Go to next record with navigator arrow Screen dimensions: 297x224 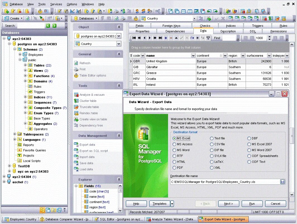(150, 38)
